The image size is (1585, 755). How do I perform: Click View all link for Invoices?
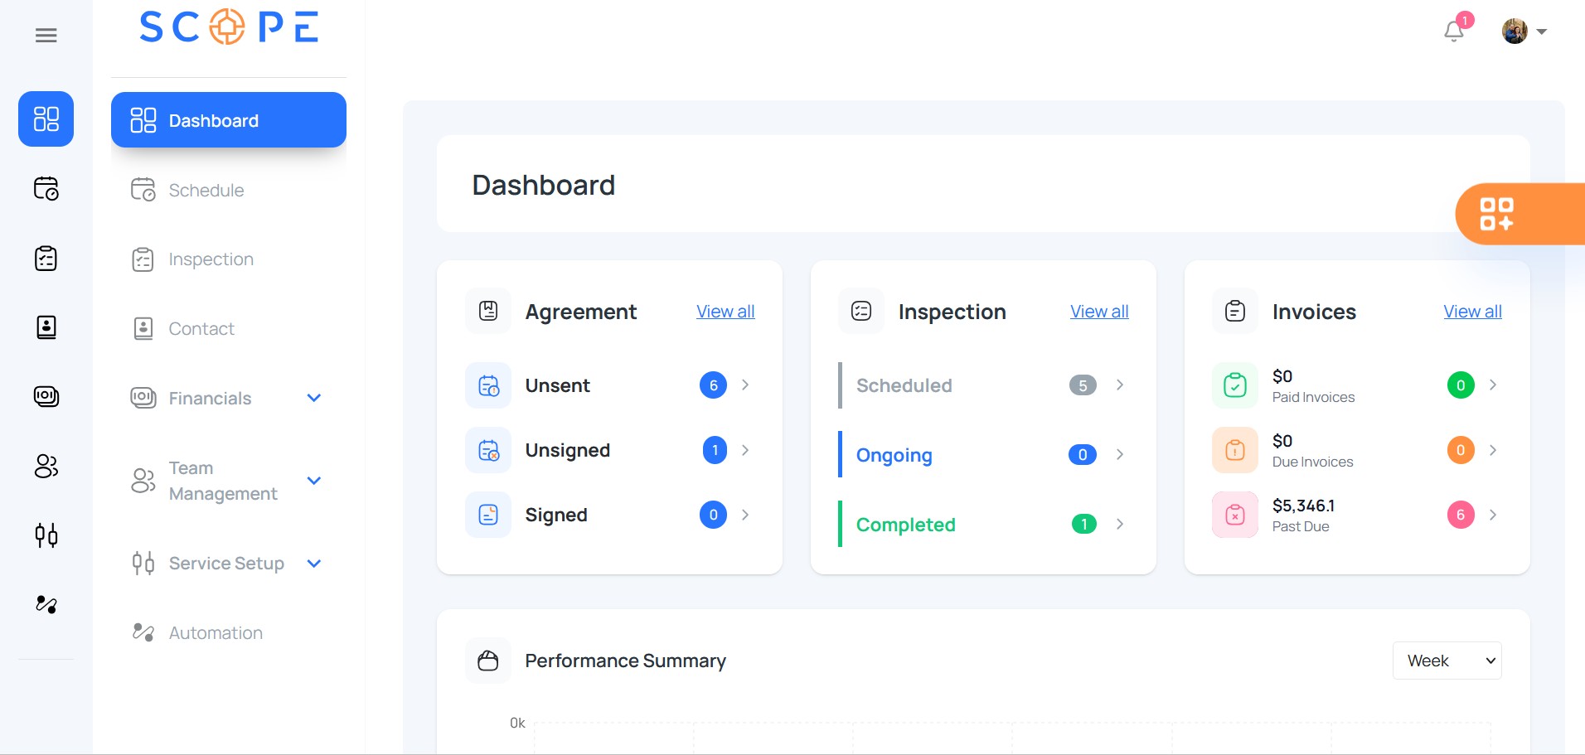(x=1472, y=312)
